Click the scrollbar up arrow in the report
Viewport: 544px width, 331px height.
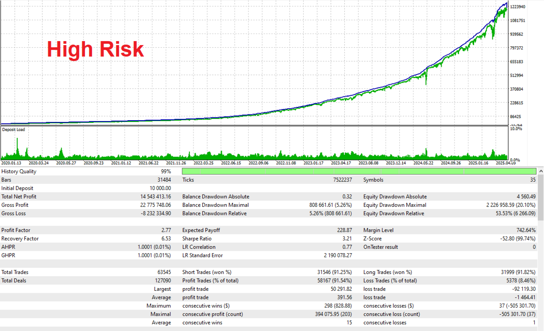[x=540, y=171]
